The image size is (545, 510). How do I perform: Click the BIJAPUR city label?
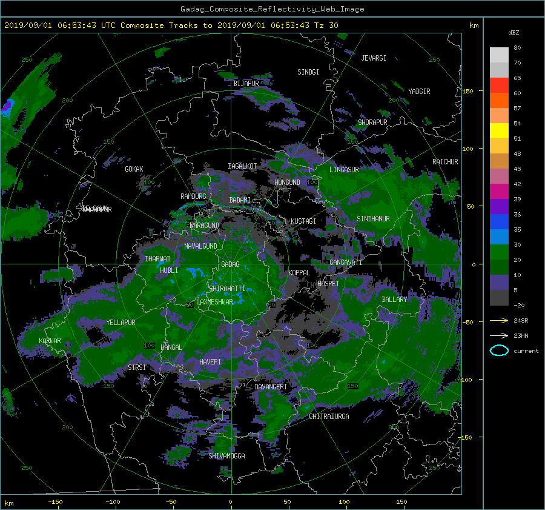[246, 84]
